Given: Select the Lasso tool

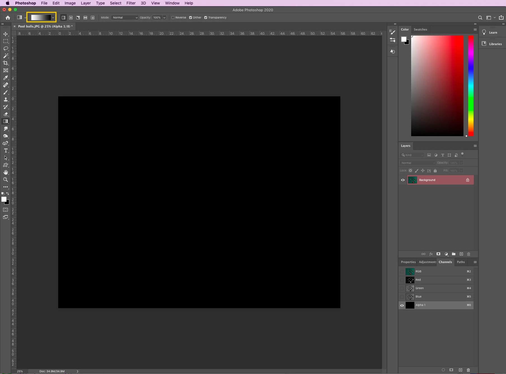Looking at the screenshot, I should (6, 48).
